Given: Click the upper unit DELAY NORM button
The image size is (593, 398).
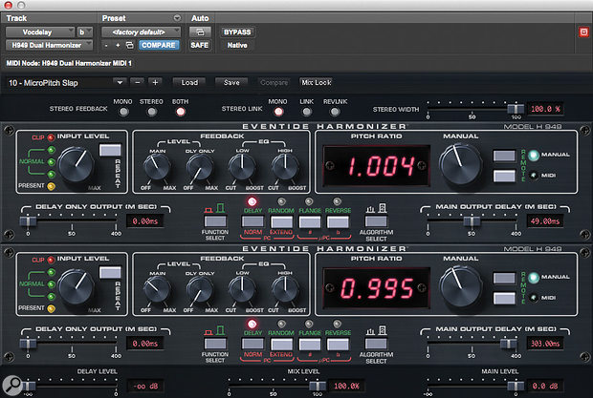Looking at the screenshot, I should point(253,221).
